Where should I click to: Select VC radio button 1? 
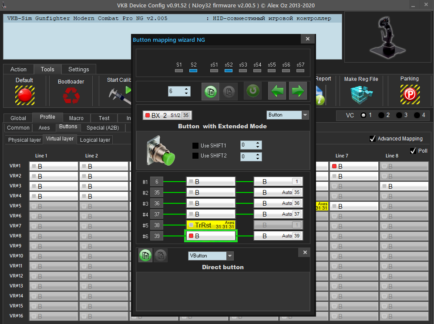[x=363, y=115]
